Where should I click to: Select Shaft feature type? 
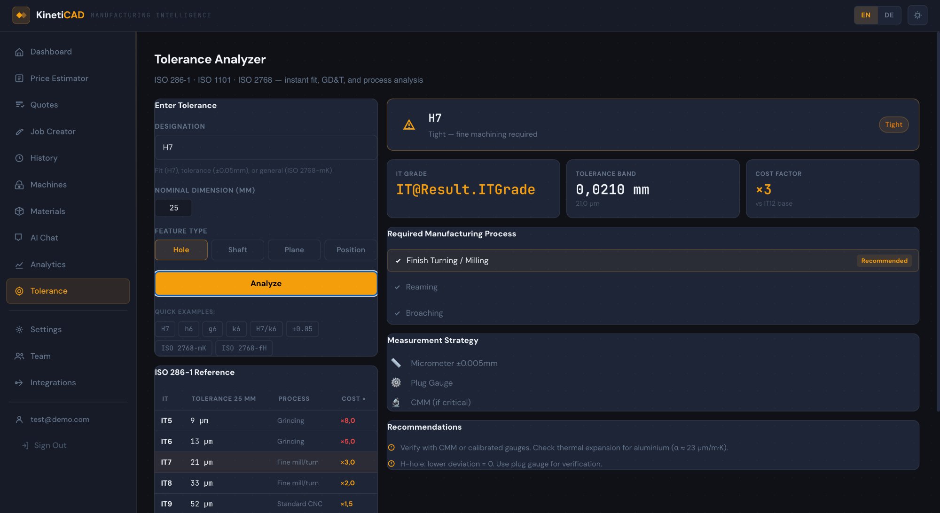(x=237, y=250)
